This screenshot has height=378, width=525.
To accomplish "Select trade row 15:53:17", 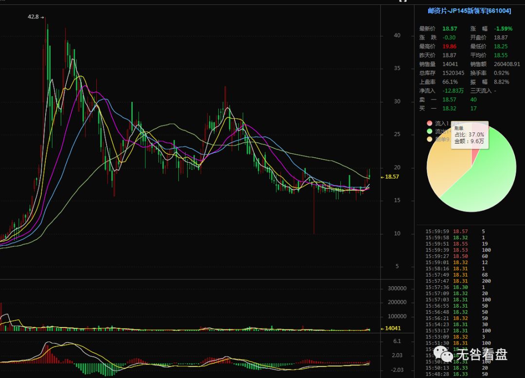I will click(x=458, y=330).
